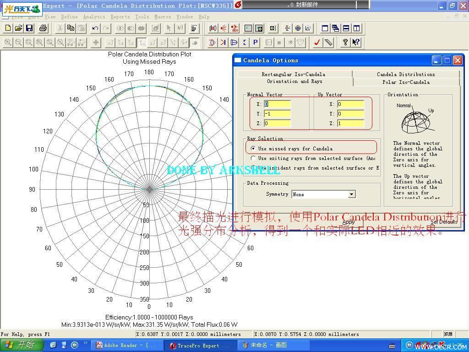Click the Copy icon in toolbar
Screen dimensions: 469x352
pyautogui.click(x=71, y=28)
